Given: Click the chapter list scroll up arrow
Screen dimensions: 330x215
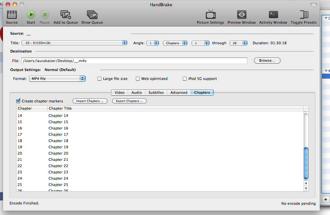Looking at the screenshot, I should click(306, 183).
